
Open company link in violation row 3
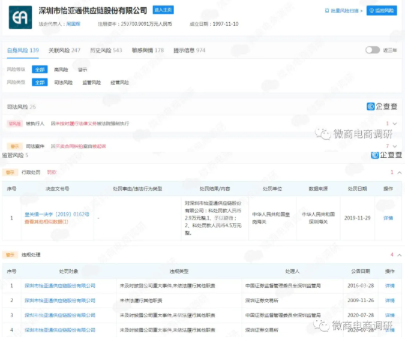point(60,315)
